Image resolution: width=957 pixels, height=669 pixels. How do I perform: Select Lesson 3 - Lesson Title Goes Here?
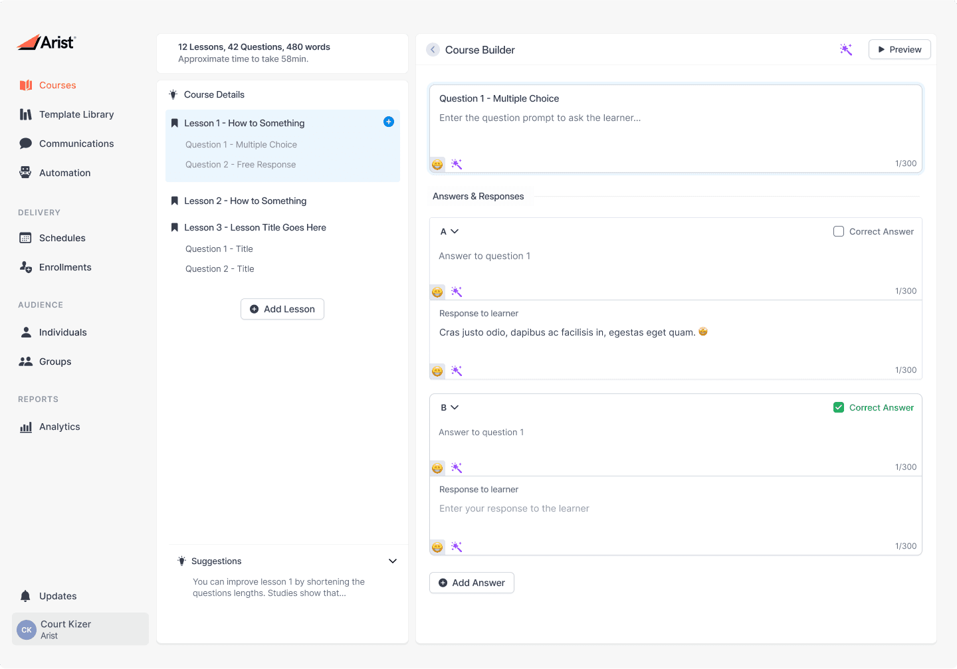tap(255, 227)
